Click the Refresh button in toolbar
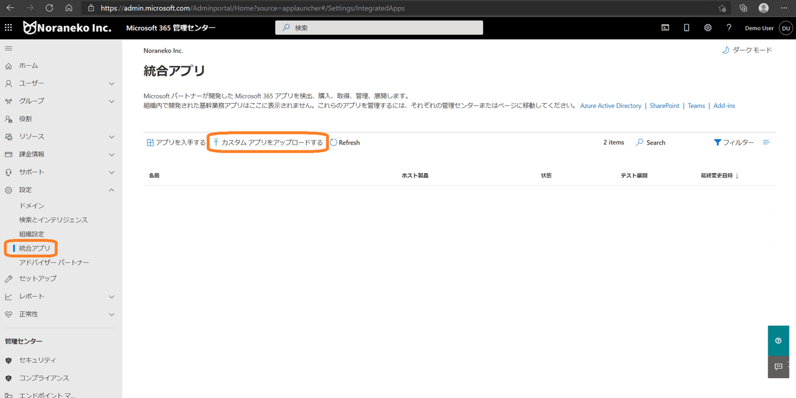Viewport: 796px width, 398px height. [x=345, y=142]
